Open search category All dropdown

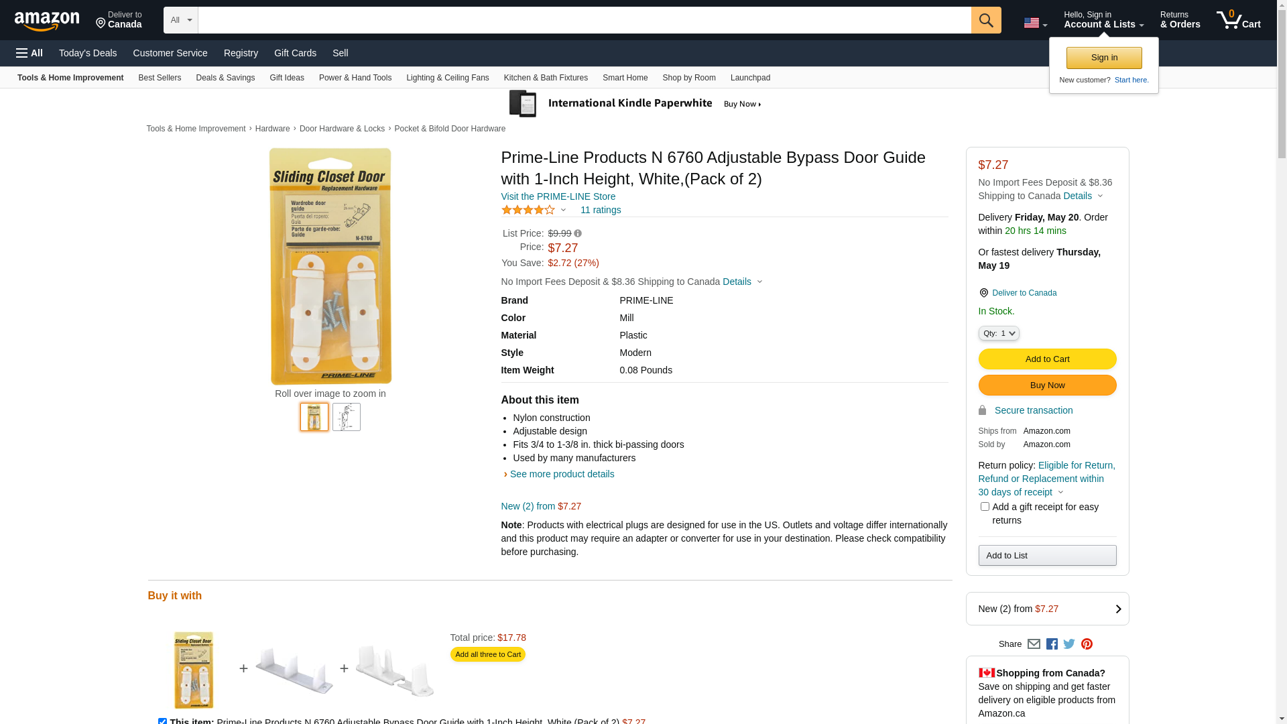[x=181, y=20]
